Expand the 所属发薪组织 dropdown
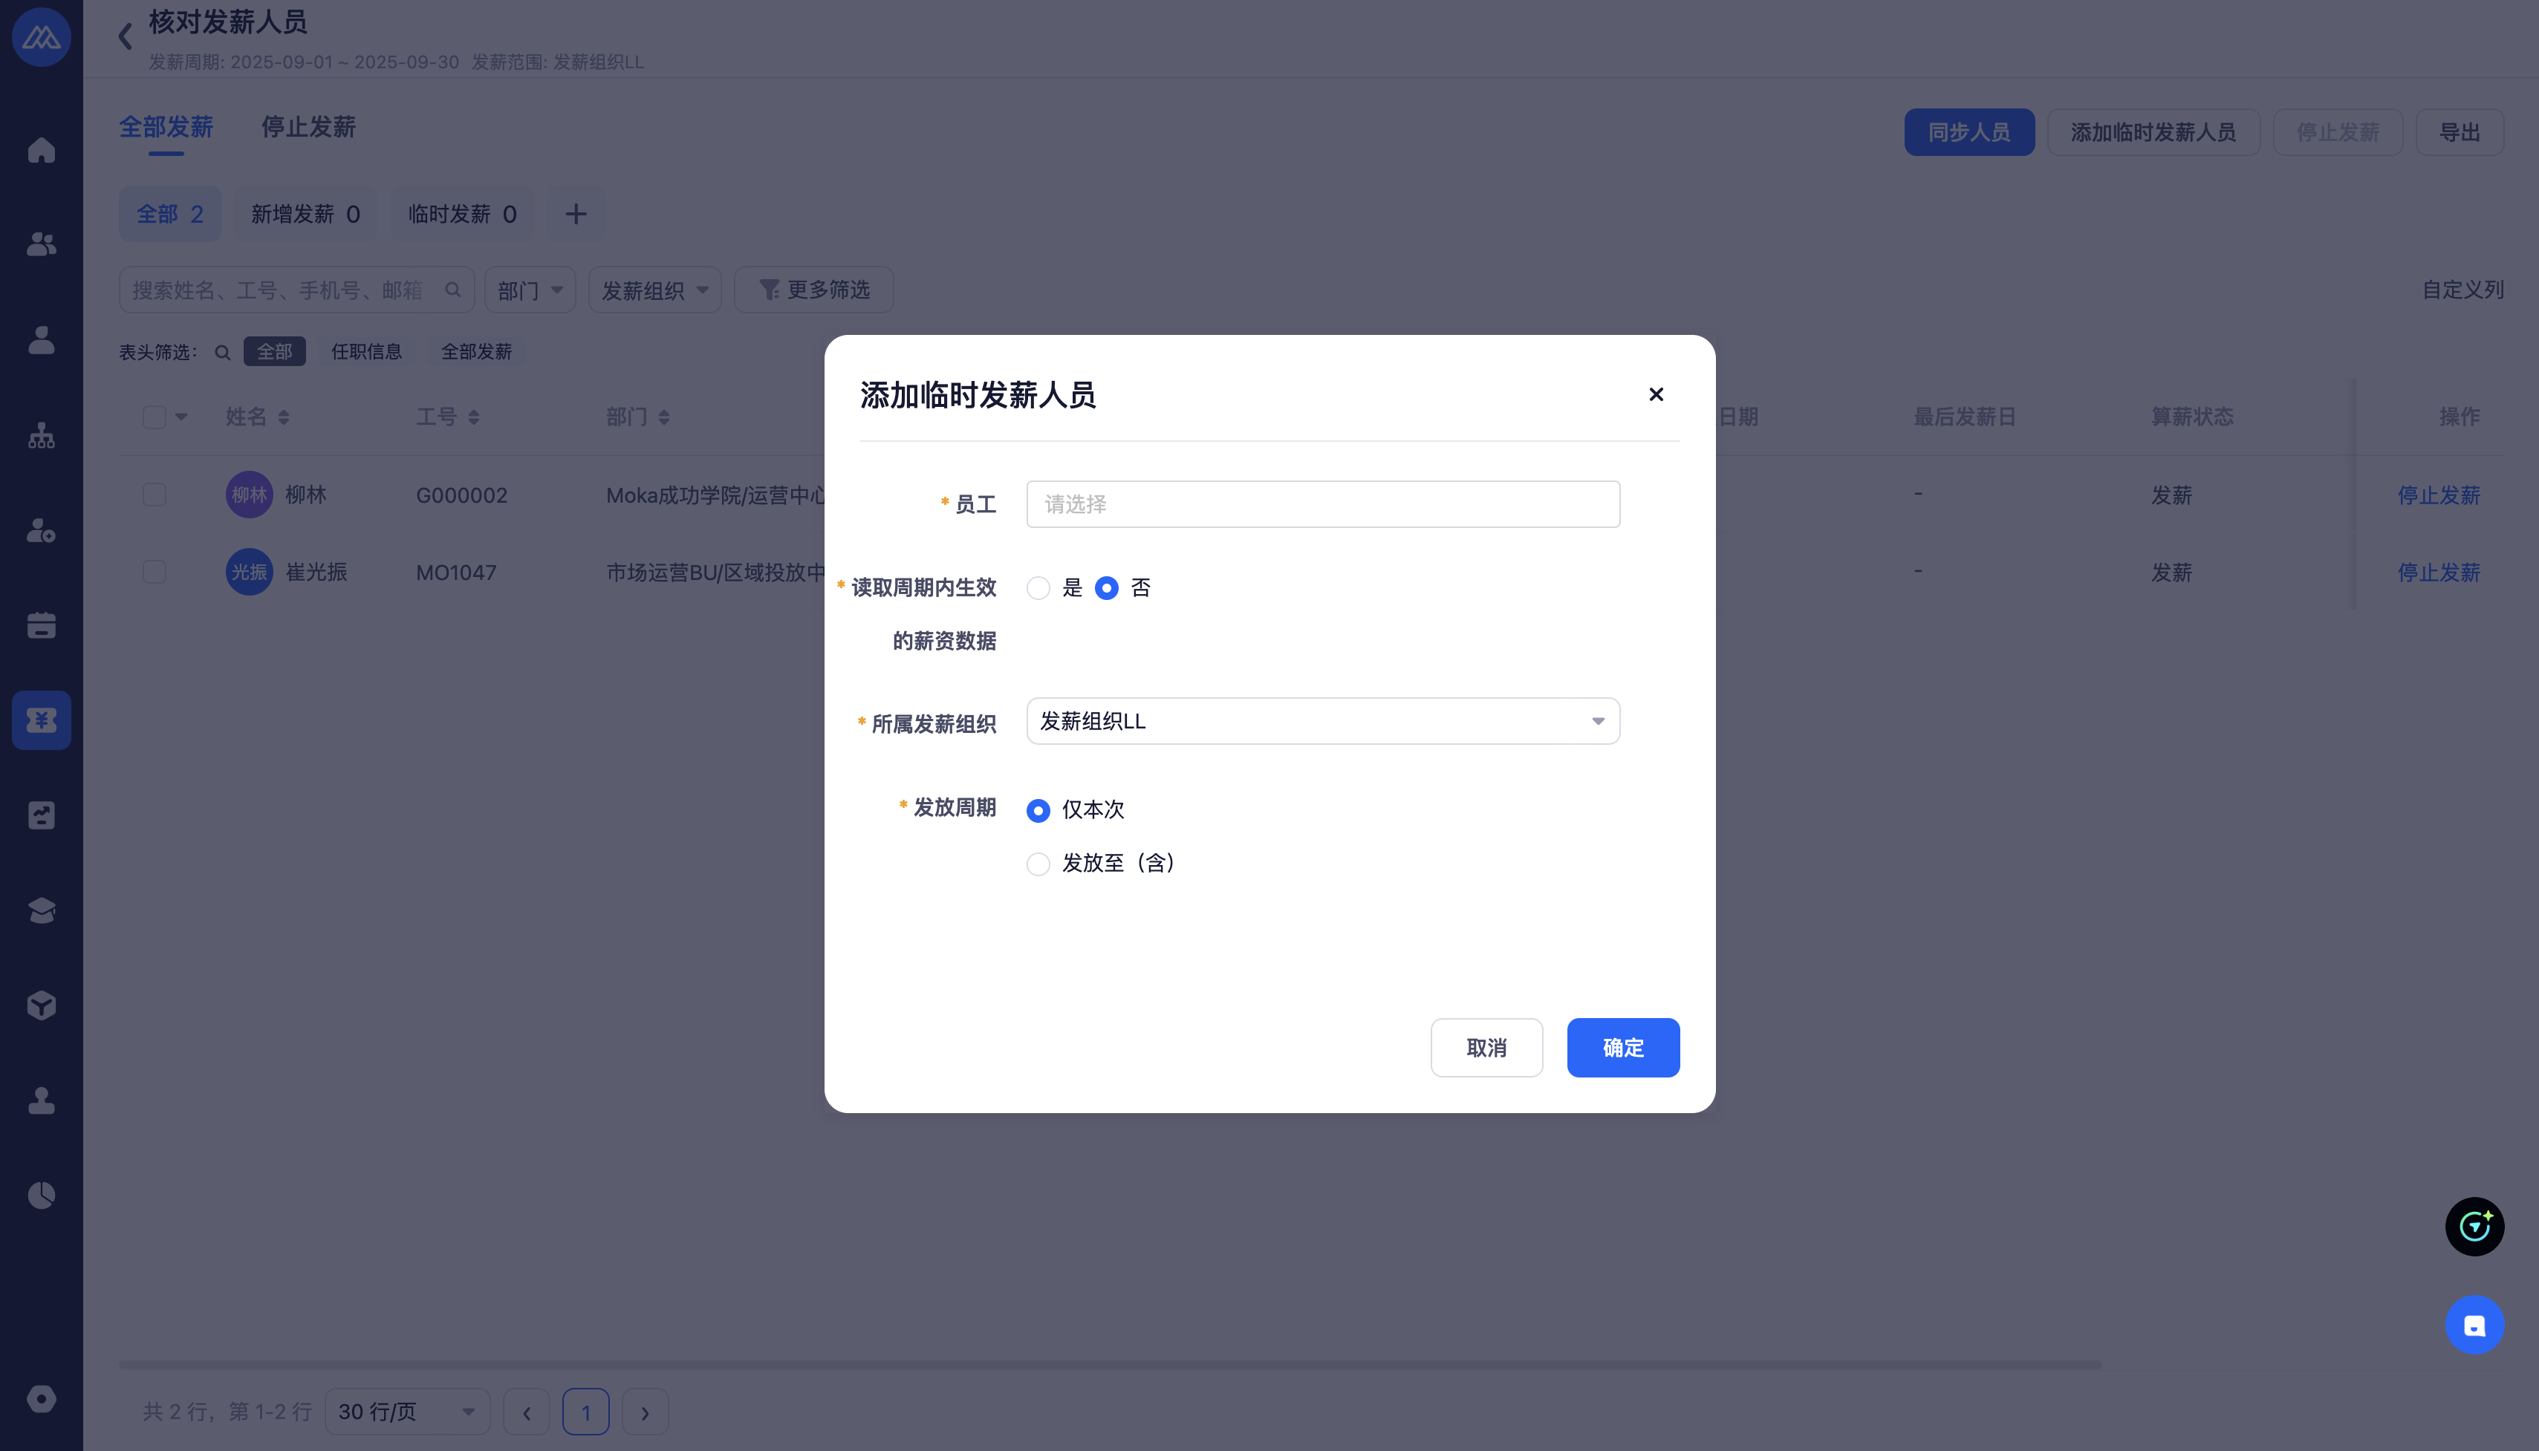This screenshot has height=1451, width=2539. [1321, 720]
